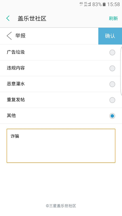Tap the battery icon in status bar
Screen dimensions: 122x216
click(x=104, y=4)
